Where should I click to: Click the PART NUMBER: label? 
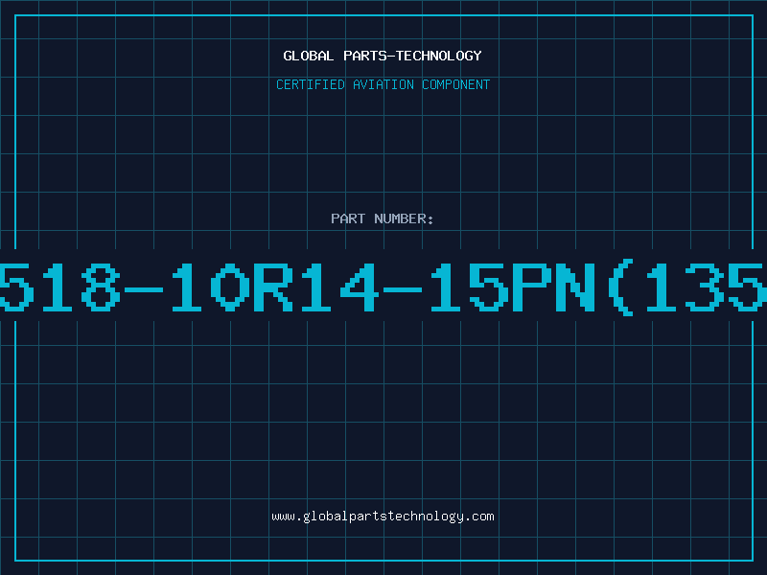click(383, 218)
